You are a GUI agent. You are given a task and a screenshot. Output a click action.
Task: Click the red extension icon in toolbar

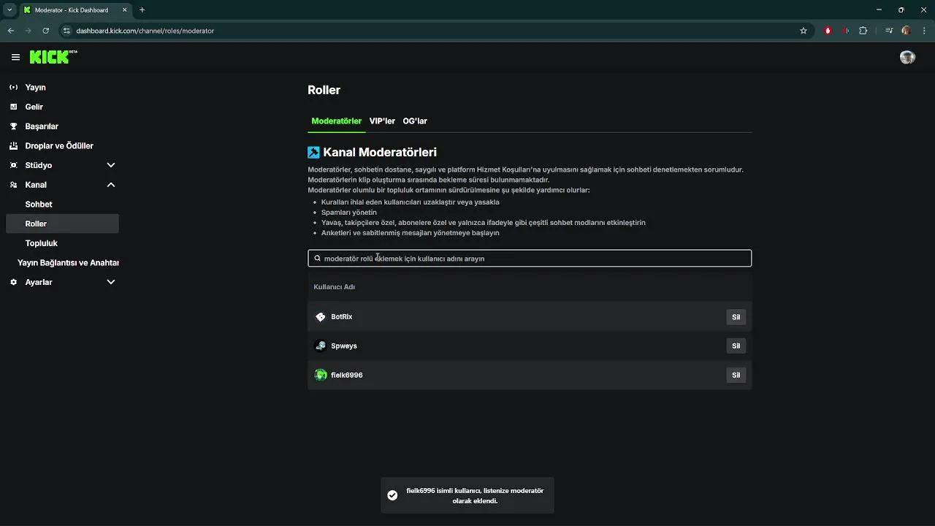click(x=828, y=31)
